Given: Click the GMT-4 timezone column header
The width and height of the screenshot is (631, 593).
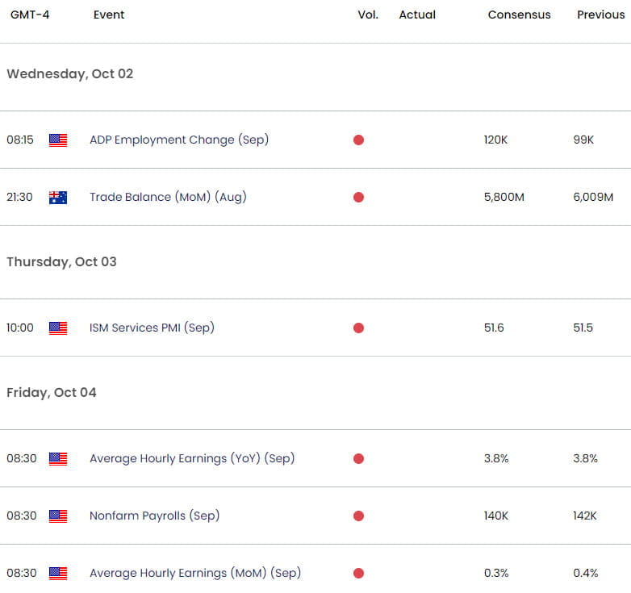Looking at the screenshot, I should 30,15.
